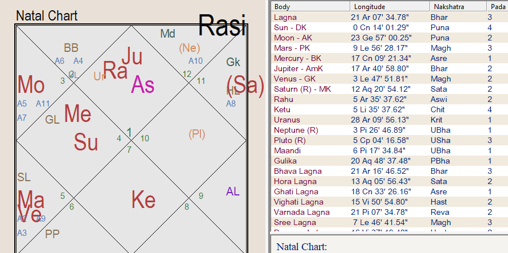Screen dimensions: 508x253
Task: Select the Vighati Lagna row
Action: click(390, 202)
